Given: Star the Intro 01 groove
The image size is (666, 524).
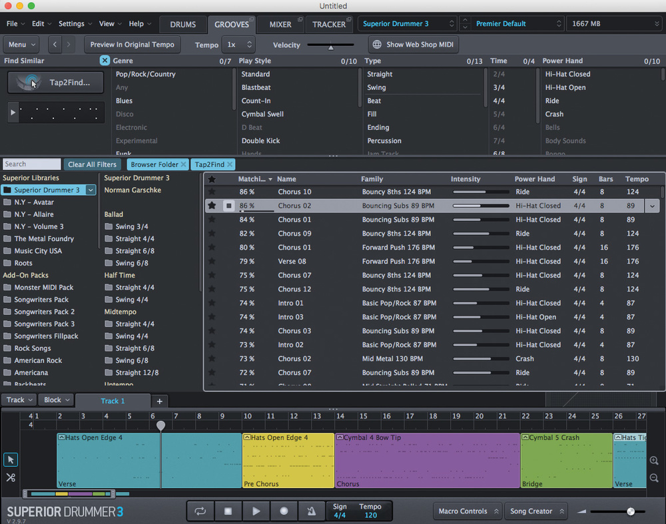Looking at the screenshot, I should coord(212,303).
